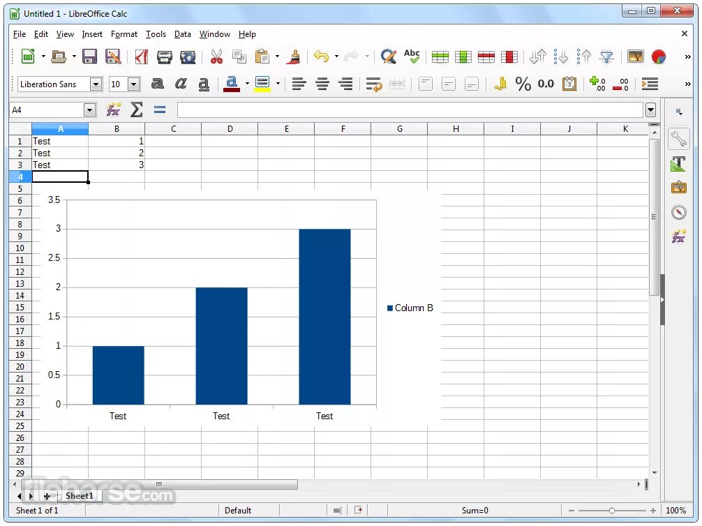Click the Print icon
Screen dimensions: 702x526
click(x=164, y=57)
